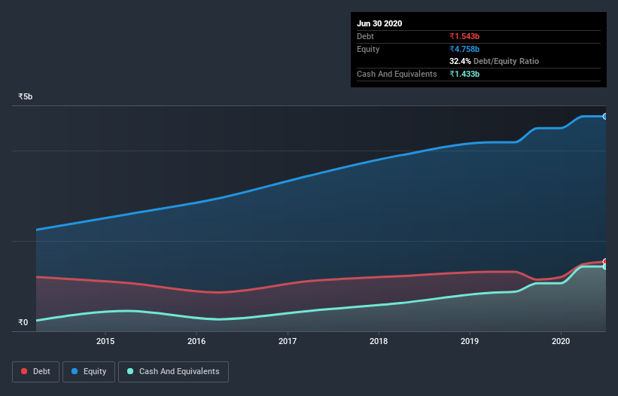Click the 2020 x-axis label
Screen dimensions: 618x396
click(x=561, y=341)
